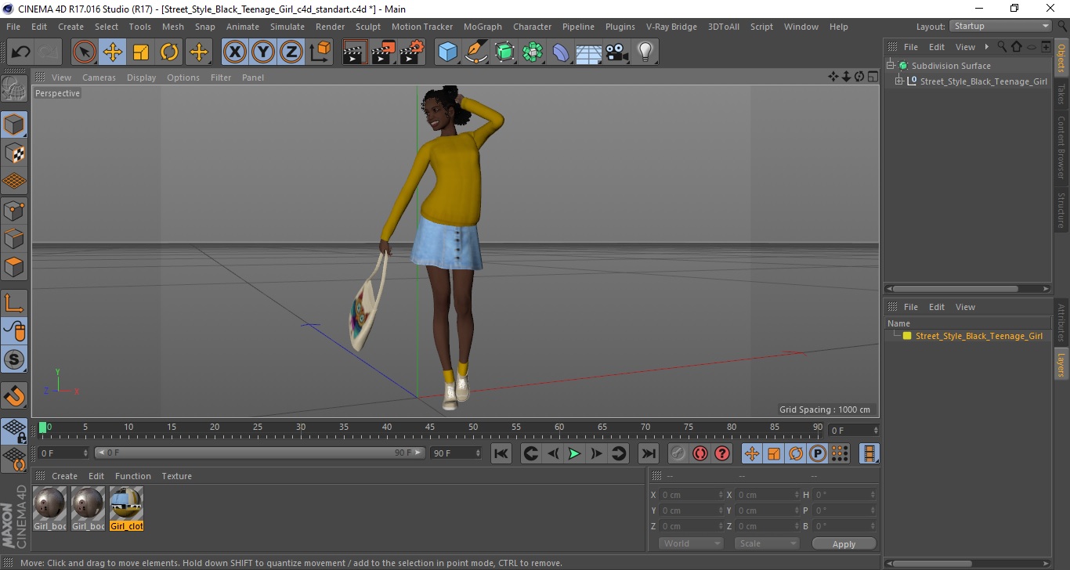Open the Takes side tab
Screen dimensions: 1070x570
point(1061,94)
